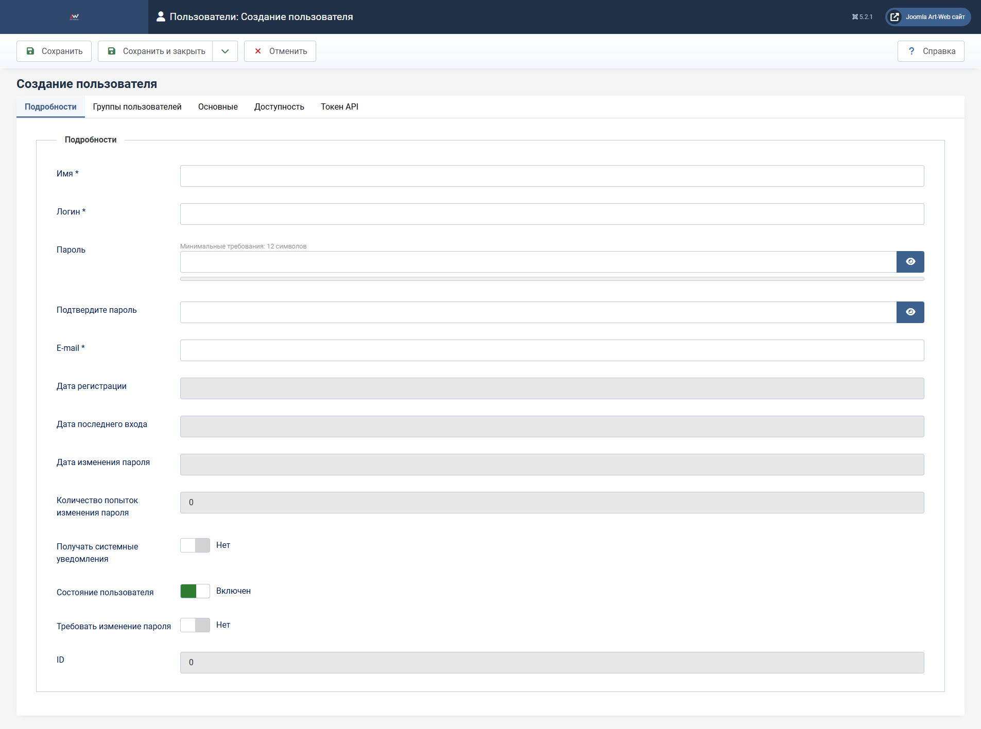Open the Группы пользователей tab

[x=137, y=107]
